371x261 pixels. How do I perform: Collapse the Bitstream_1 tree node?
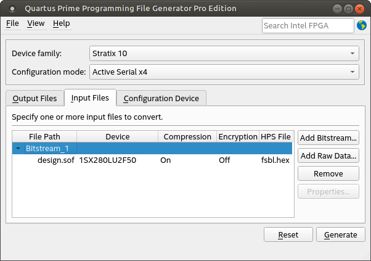coord(18,149)
